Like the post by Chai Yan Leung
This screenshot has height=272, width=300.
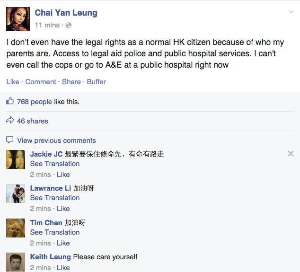click(x=13, y=82)
